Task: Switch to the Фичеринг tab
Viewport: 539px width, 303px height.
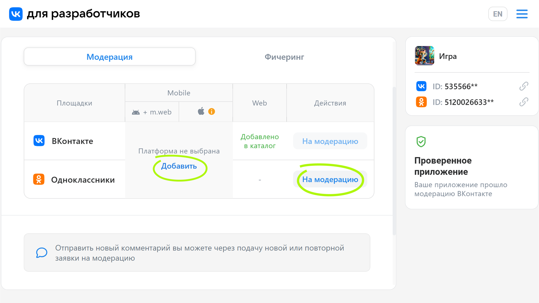Action: [284, 57]
